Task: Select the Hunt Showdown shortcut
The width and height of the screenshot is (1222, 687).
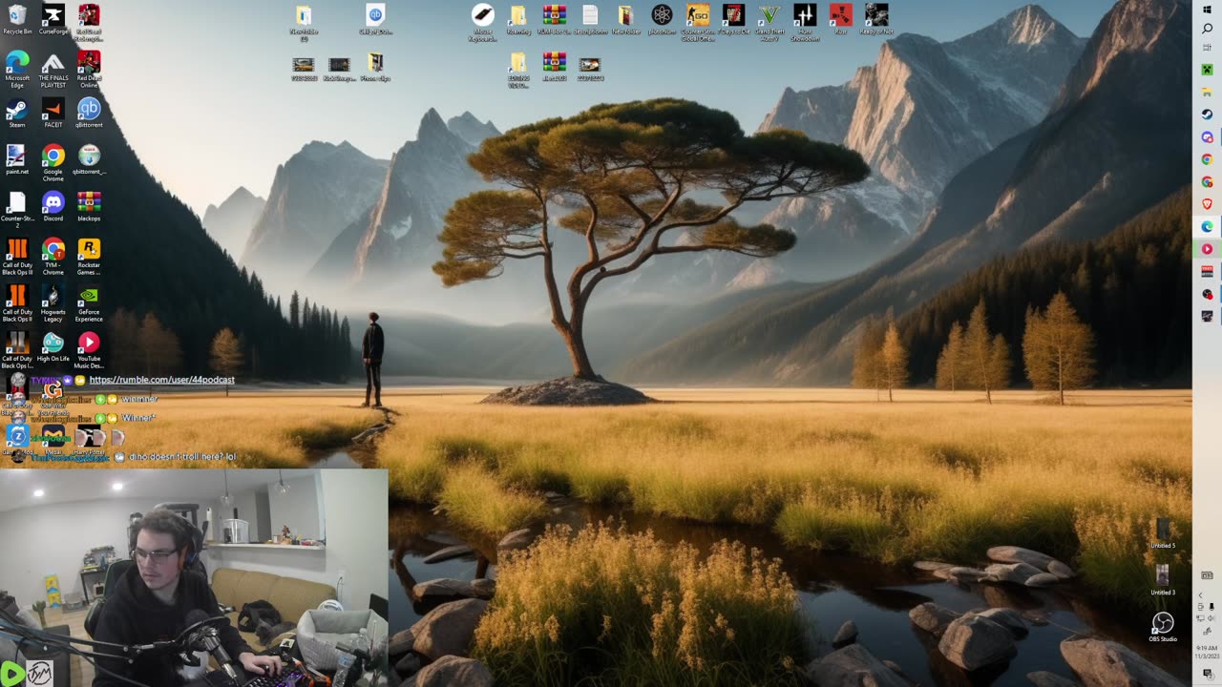Action: click(805, 22)
